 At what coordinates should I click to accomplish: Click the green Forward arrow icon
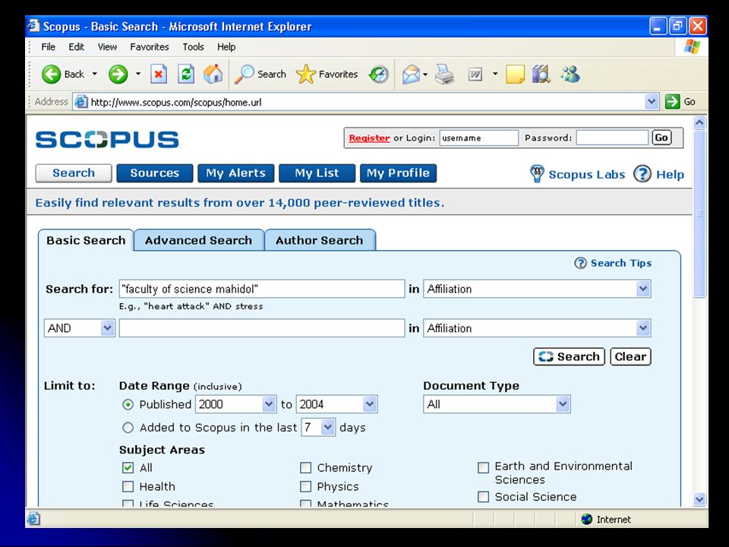point(118,74)
